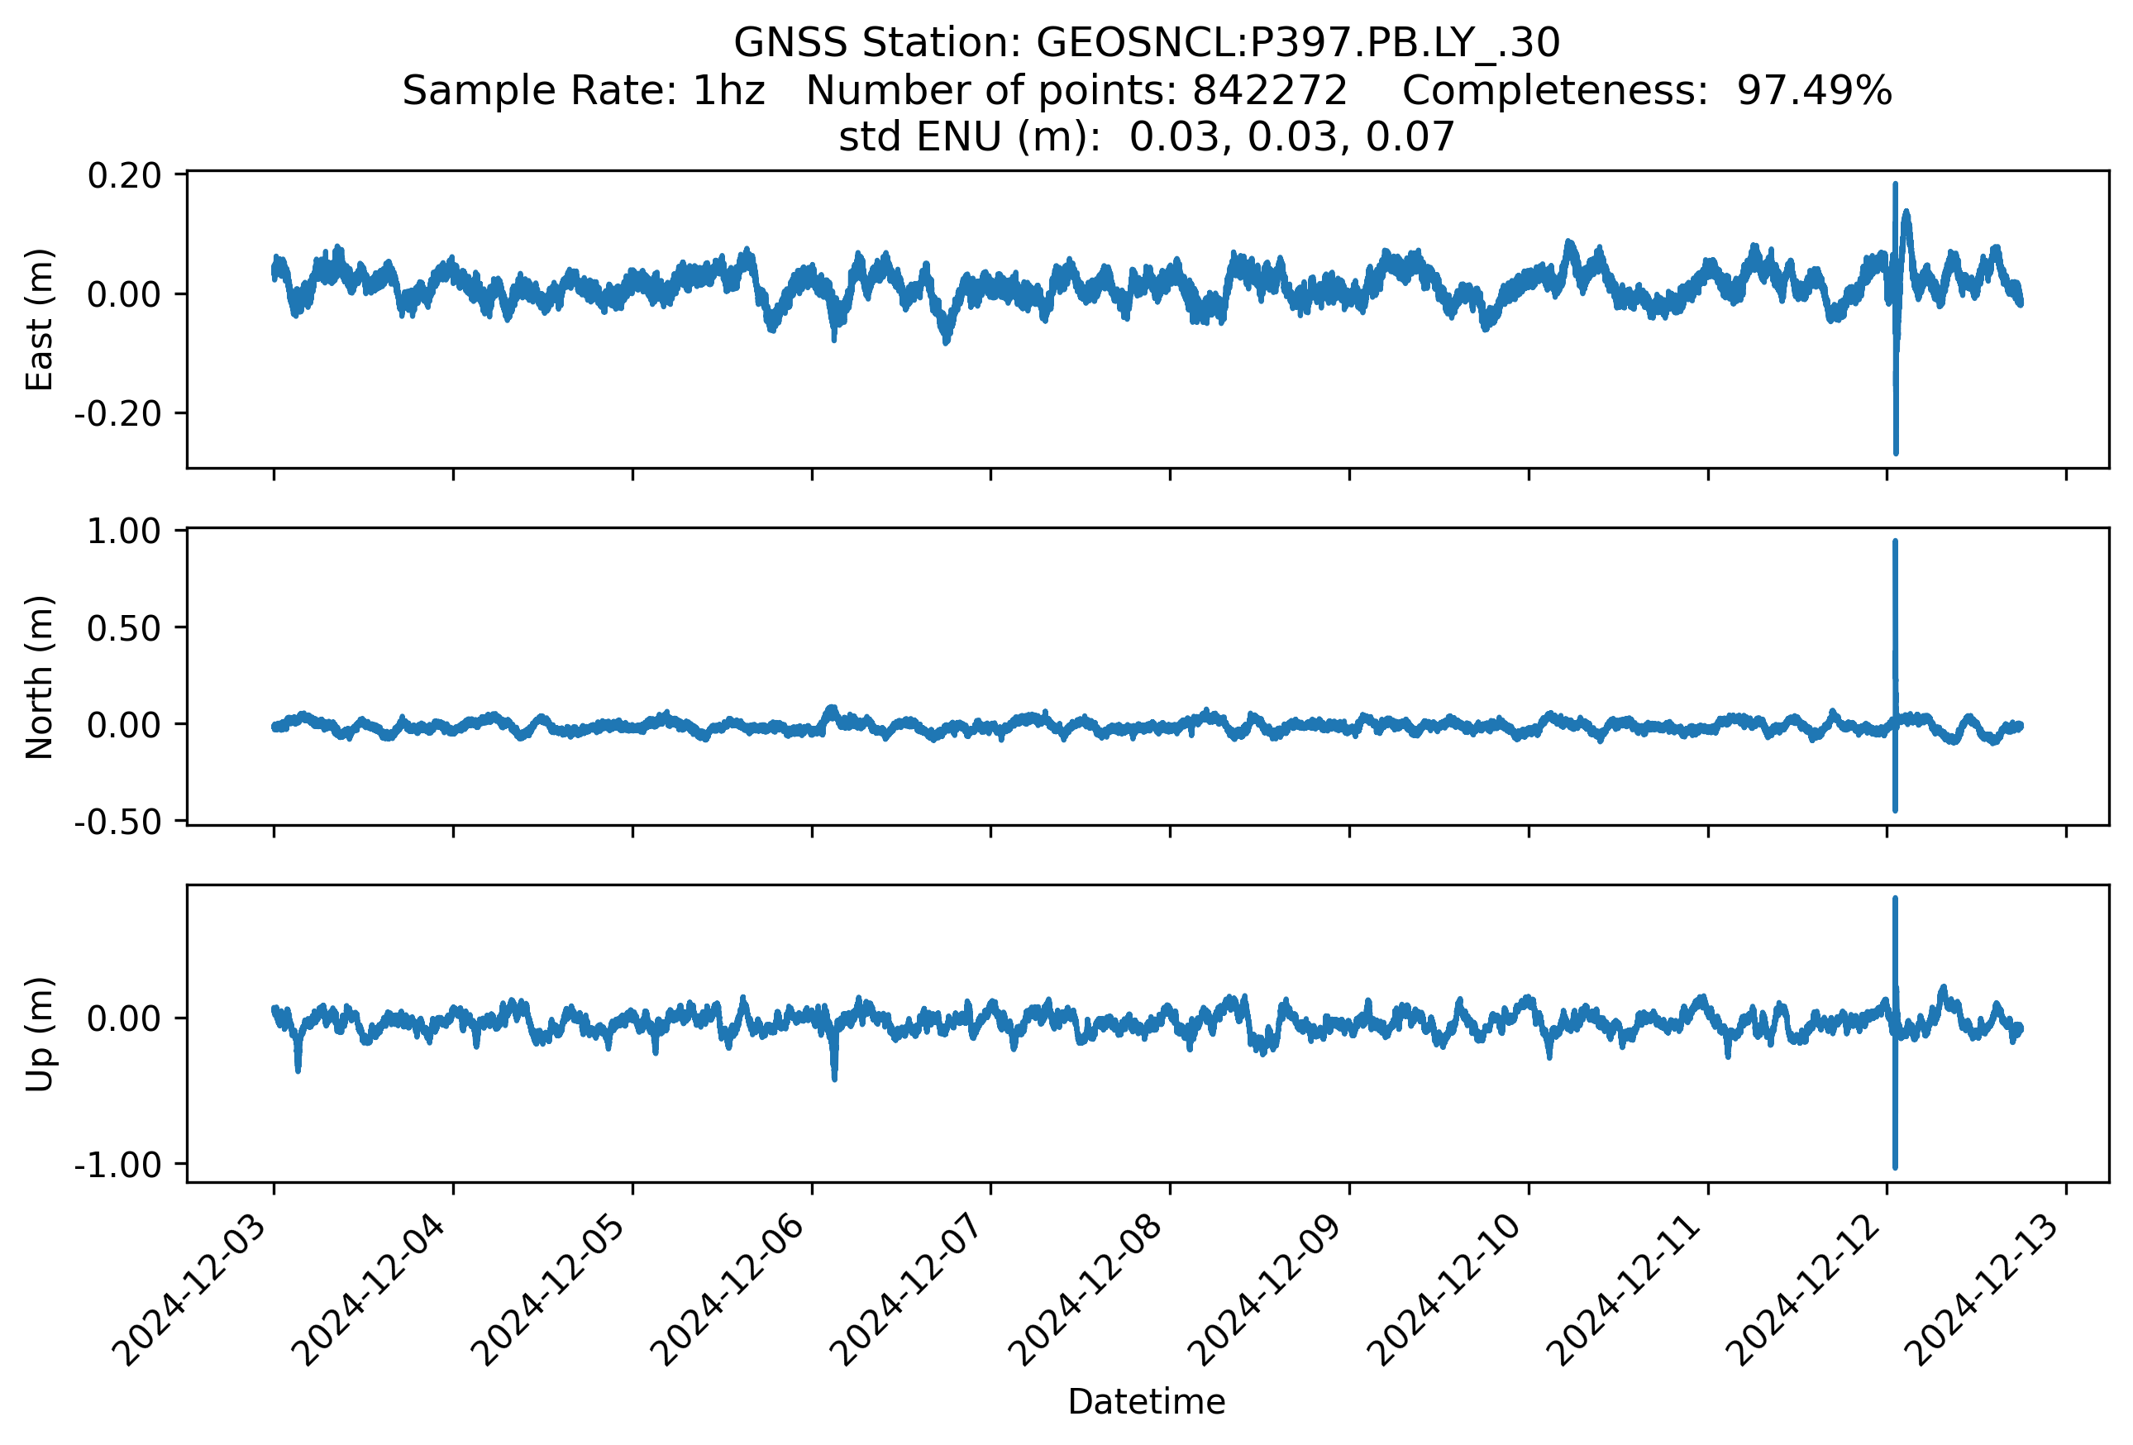Click the 0.20 tick on the East axis
Viewport: 2133px width, 1445px height.
(x=124, y=175)
